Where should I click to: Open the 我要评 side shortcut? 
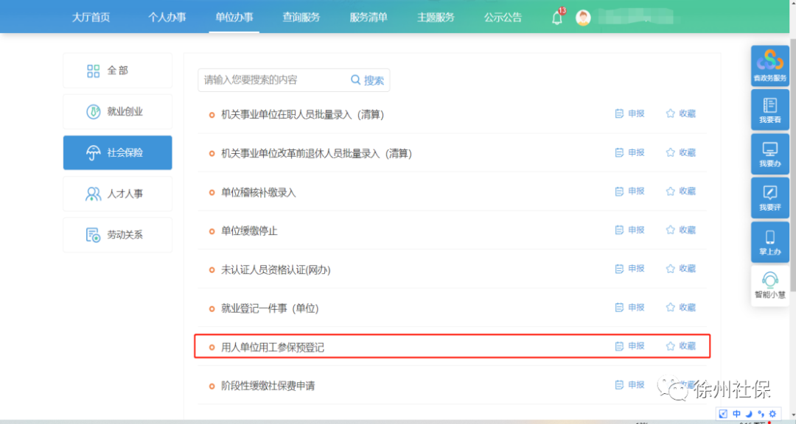click(770, 198)
